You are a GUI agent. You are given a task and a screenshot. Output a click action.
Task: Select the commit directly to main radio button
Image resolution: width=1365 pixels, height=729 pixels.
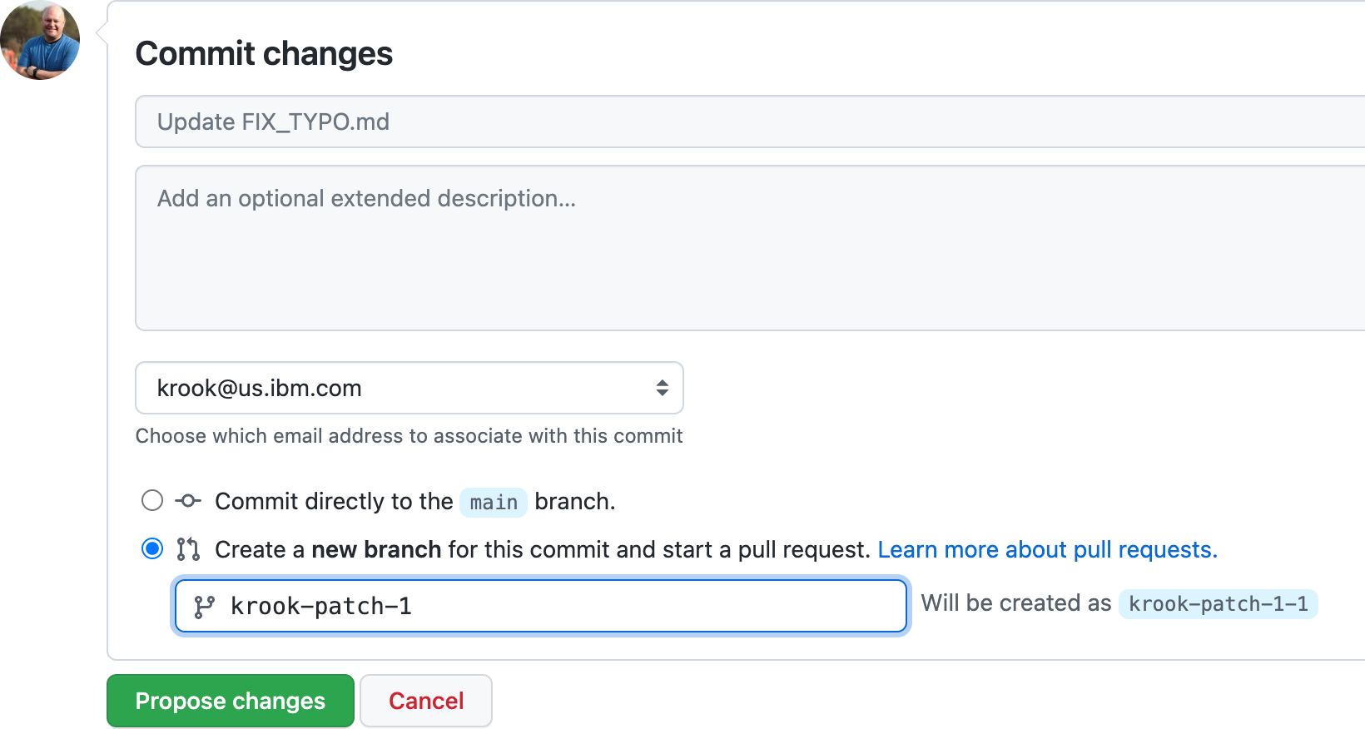[152, 500]
